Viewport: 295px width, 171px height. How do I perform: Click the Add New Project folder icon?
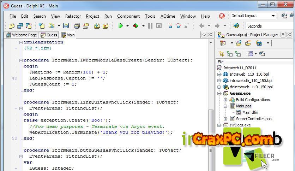tap(239, 43)
